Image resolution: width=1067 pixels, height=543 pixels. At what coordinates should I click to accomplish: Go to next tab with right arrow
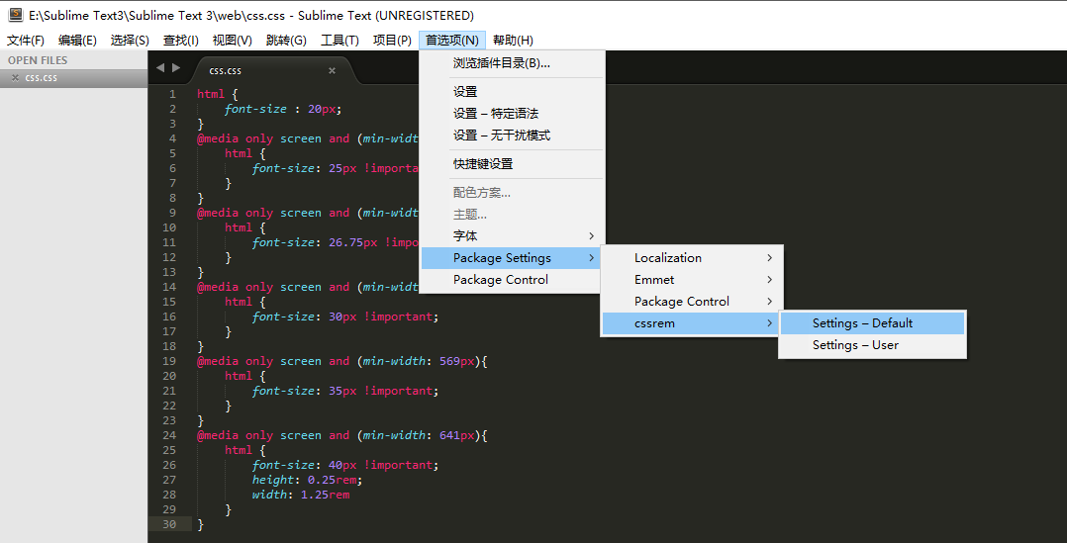pos(176,67)
